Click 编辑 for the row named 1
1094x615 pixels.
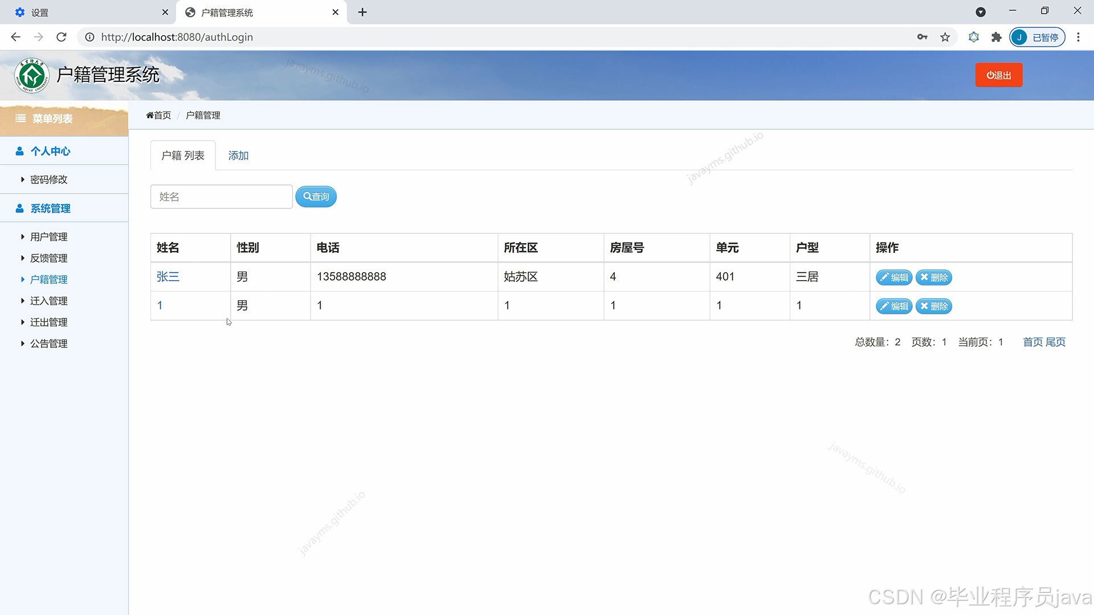coord(894,306)
